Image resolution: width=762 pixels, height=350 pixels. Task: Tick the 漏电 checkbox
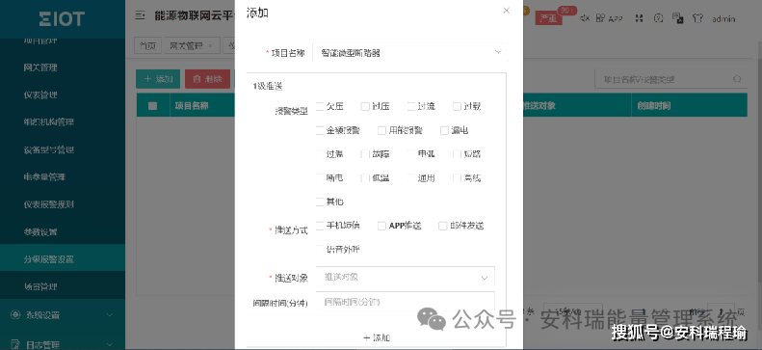[444, 130]
